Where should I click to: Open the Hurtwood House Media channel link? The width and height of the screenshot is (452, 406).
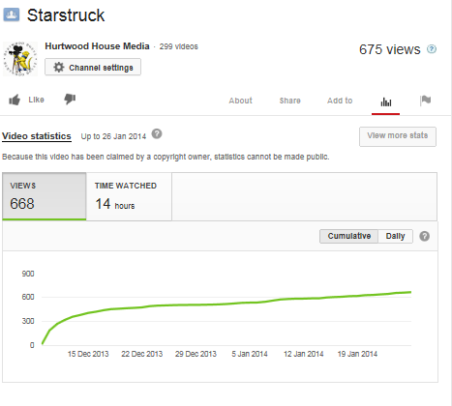click(x=97, y=46)
